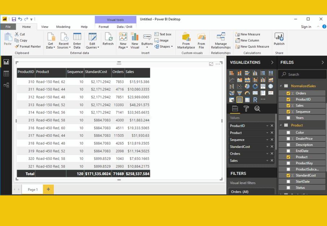Click Manage Relationships button
327x226 pixels.
[x=221, y=41]
